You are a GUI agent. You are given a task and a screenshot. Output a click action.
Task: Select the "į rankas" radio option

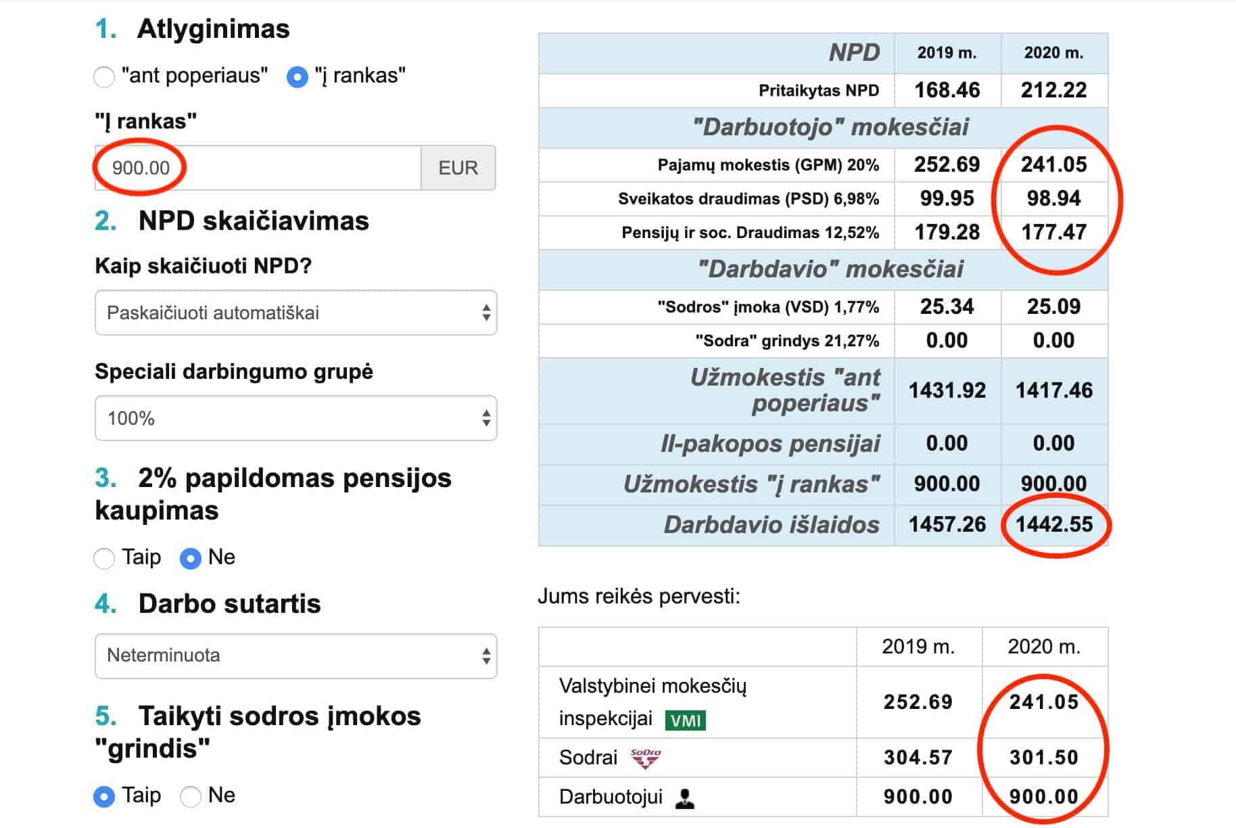[298, 76]
